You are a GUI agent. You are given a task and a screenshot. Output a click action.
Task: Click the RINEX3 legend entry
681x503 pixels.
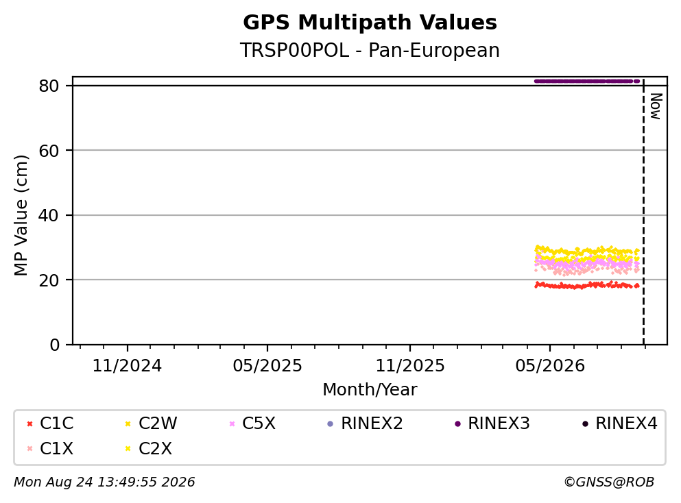492,424
